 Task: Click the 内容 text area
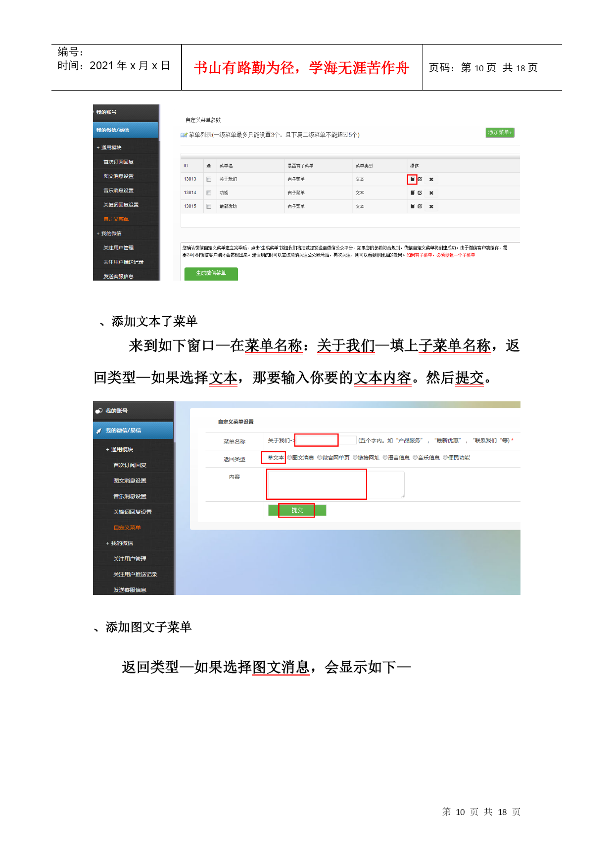point(335,484)
